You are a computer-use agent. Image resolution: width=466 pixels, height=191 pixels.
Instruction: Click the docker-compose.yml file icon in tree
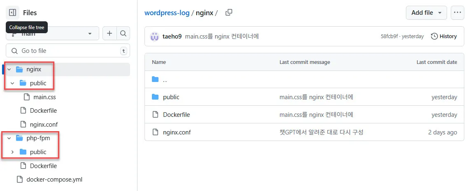[x=20, y=180]
